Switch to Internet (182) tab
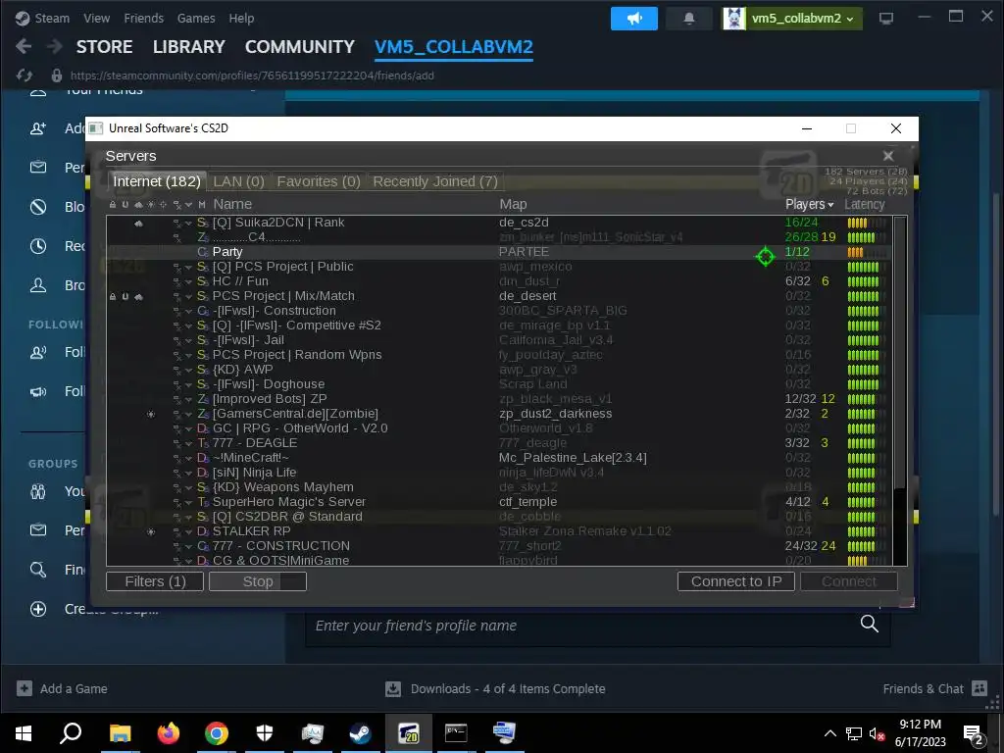This screenshot has height=753, width=1004. point(157,181)
